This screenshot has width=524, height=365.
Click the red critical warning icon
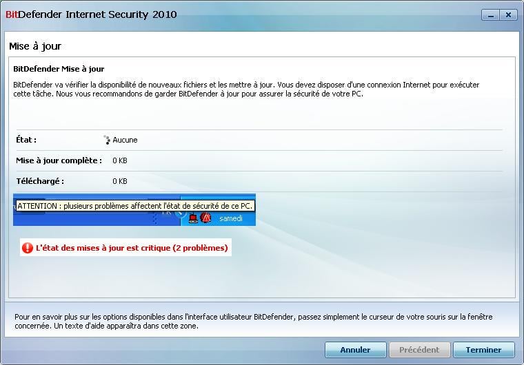(x=27, y=248)
